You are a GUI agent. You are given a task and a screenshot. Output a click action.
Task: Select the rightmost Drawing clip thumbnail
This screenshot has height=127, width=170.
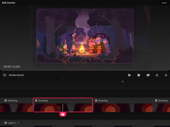point(161,108)
